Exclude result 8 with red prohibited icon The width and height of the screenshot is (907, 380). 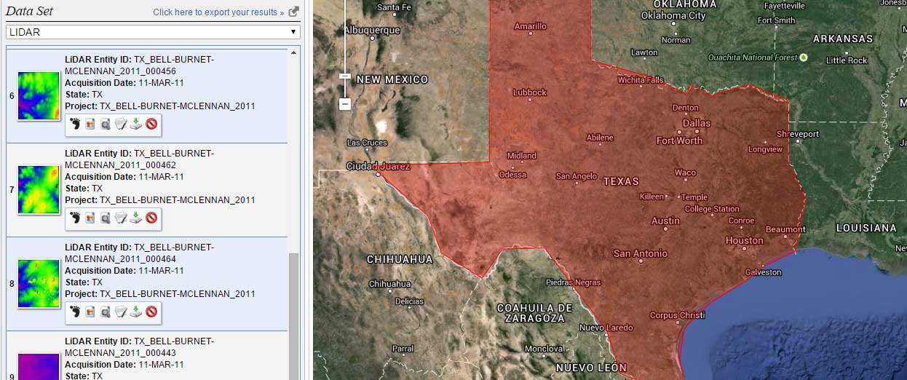[151, 312]
